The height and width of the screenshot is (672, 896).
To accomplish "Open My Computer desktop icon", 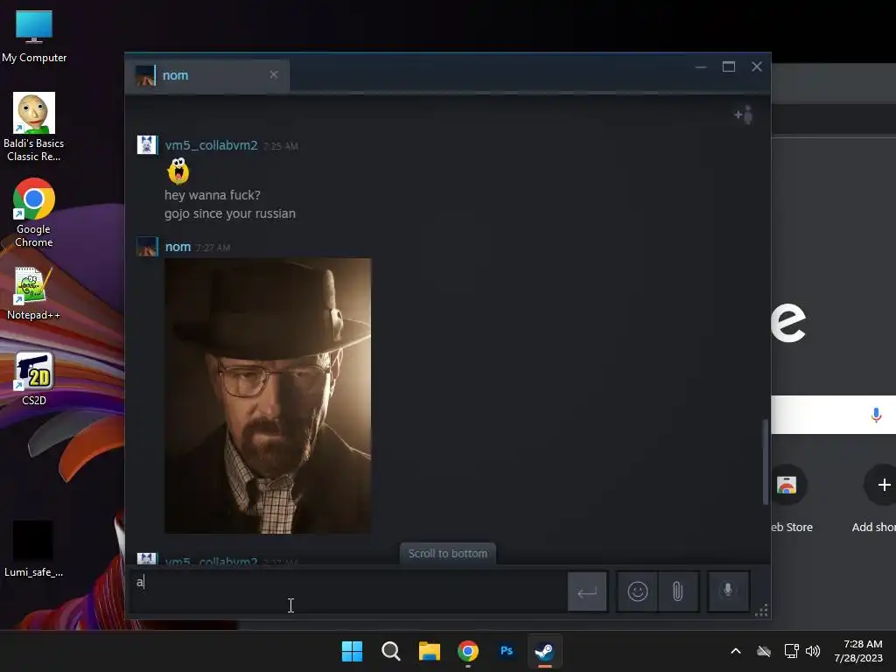I will (34, 37).
